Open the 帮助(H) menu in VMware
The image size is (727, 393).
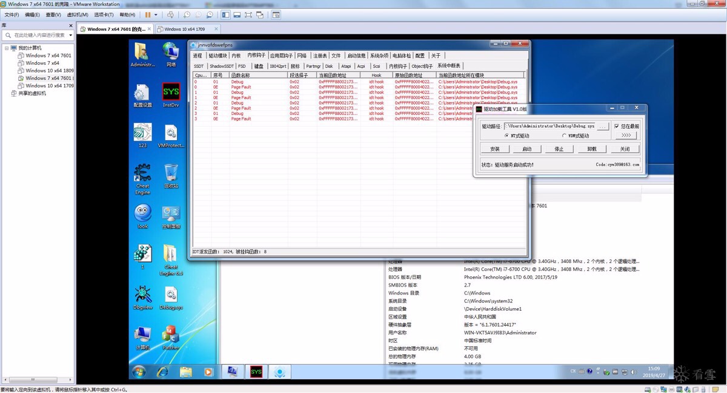pos(127,15)
